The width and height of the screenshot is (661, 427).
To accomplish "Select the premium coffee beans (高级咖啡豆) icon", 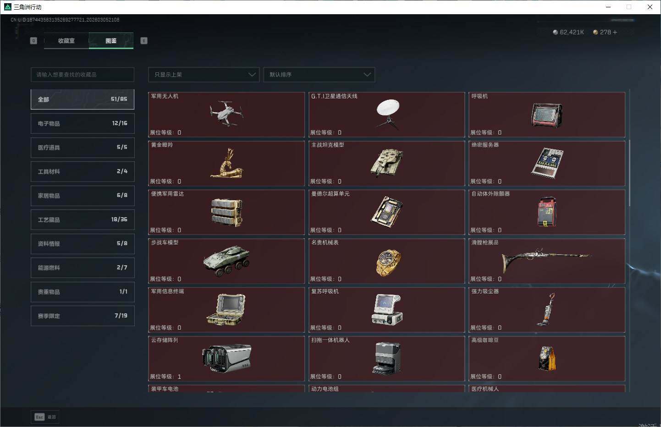I will coord(547,358).
